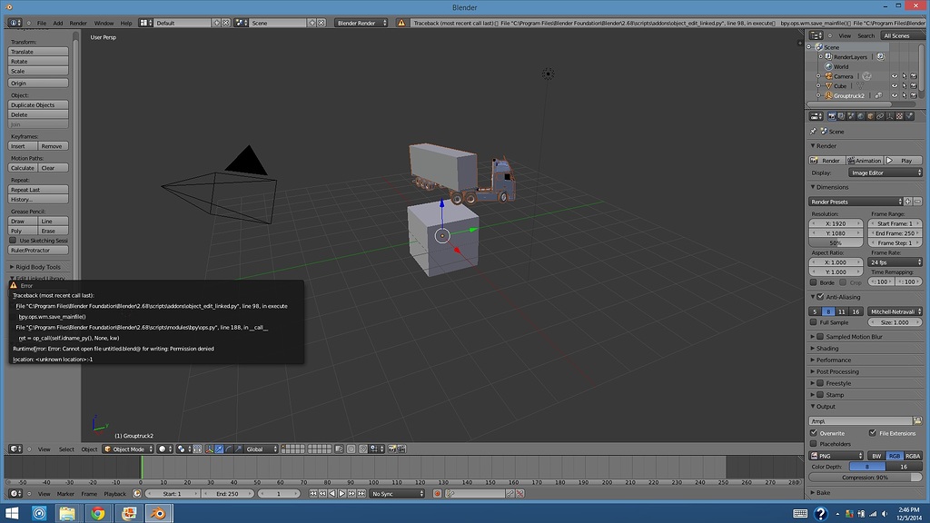The height and width of the screenshot is (523, 930).
Task: Toggle Camera visibility eye in outliner
Action: (895, 76)
